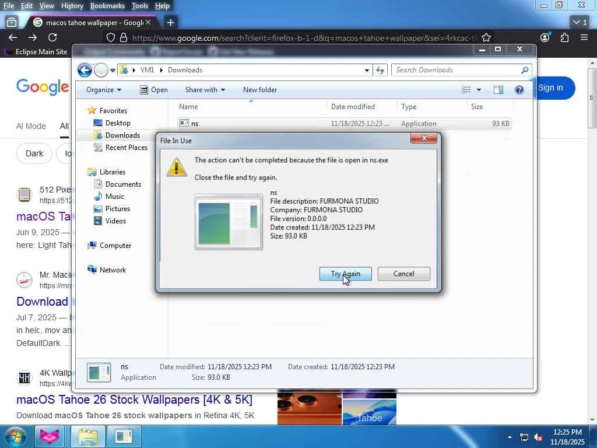Open Firefox Edit menu
This screenshot has height=448, width=597.
click(26, 6)
